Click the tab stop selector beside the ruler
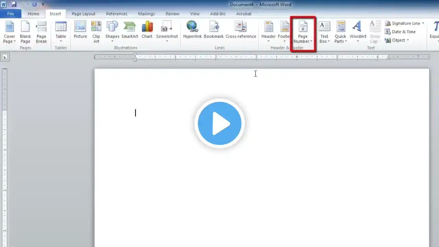The width and height of the screenshot is (439, 247). point(5,57)
